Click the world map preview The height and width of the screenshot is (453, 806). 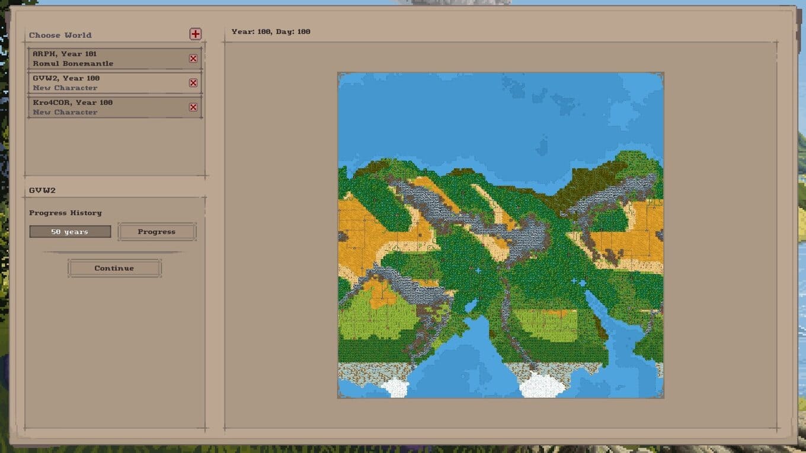(501, 235)
